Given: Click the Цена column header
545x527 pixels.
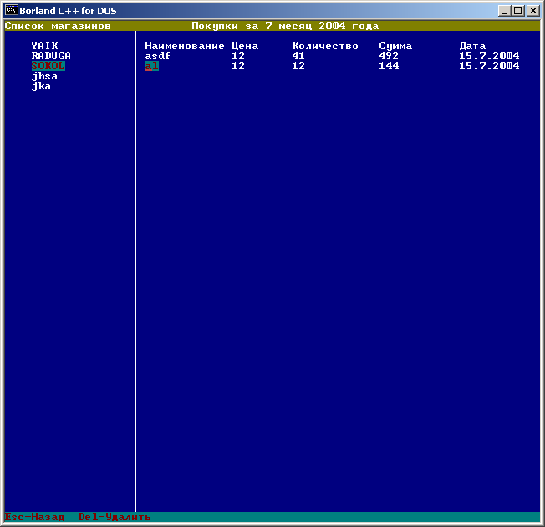Looking at the screenshot, I should pos(245,46).
